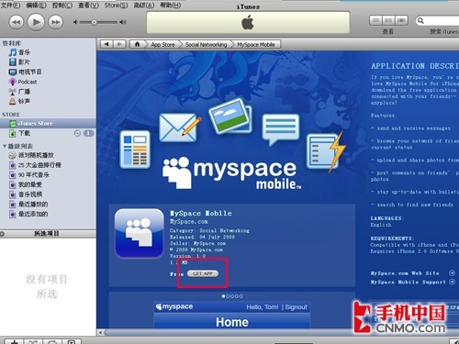
Task: Open the 帮助(H) menu
Action: (171, 6)
